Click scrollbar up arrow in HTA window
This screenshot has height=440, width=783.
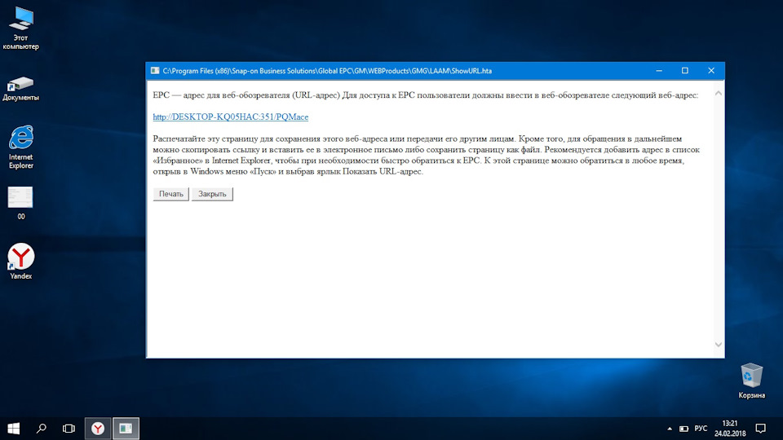pos(718,93)
